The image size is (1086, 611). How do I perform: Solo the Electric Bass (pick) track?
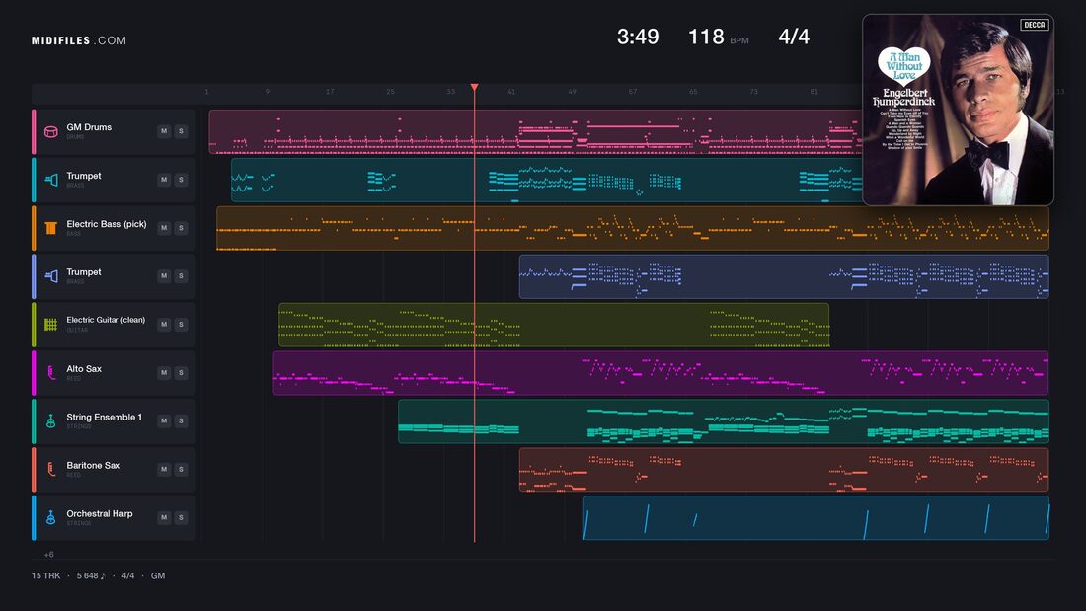click(181, 228)
